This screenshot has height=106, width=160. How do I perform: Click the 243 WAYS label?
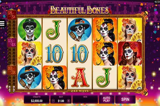pos(80,91)
